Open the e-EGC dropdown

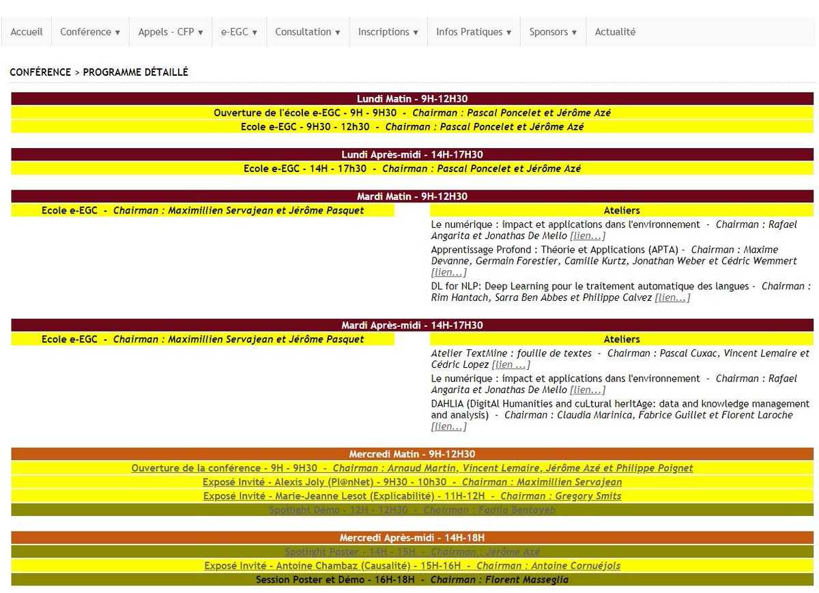[x=239, y=31]
